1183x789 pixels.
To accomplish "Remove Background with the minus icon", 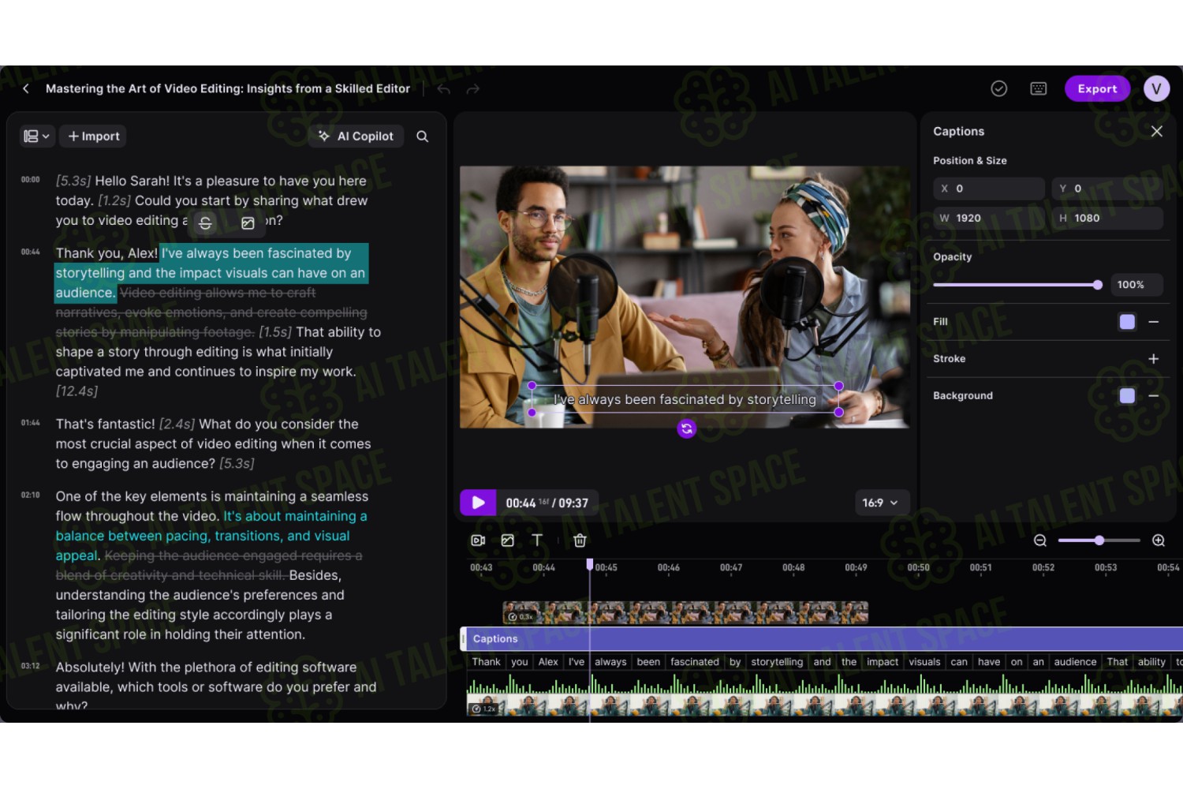I will click(1154, 396).
